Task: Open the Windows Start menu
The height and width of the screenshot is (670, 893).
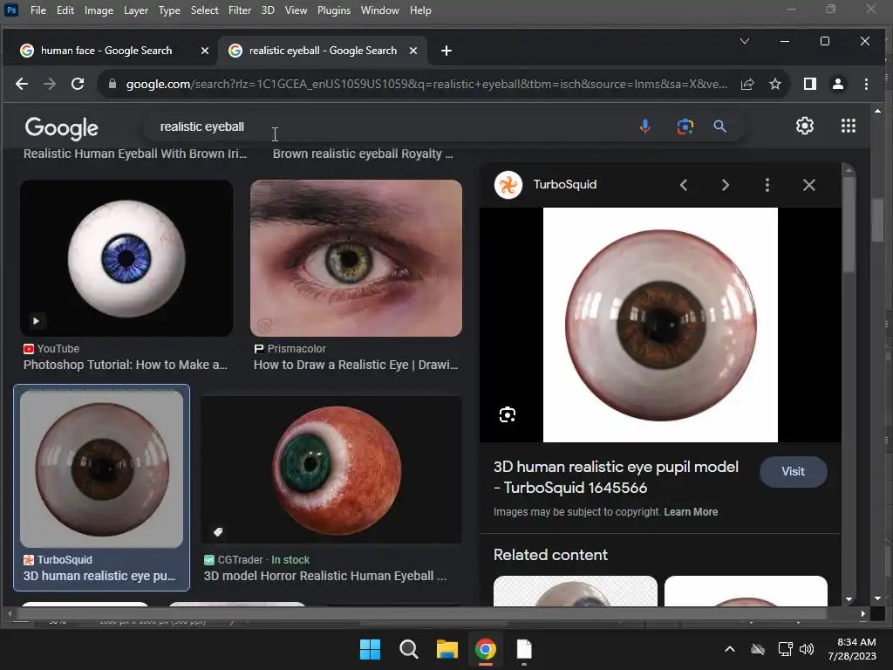Action: pos(370,649)
